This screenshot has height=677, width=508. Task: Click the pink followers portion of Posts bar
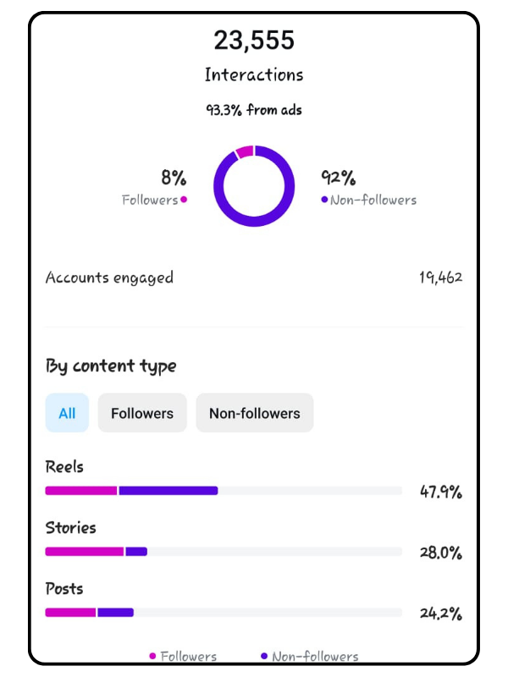(70, 612)
